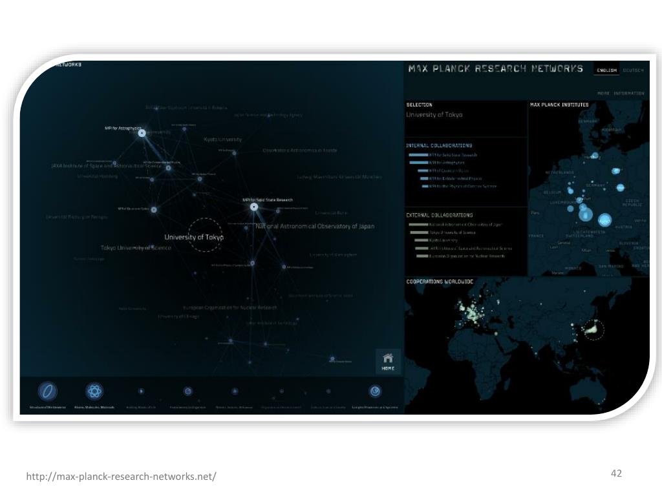Click the MPI of Quantum Optics node
The height and width of the screenshot is (496, 662).
(x=154, y=210)
